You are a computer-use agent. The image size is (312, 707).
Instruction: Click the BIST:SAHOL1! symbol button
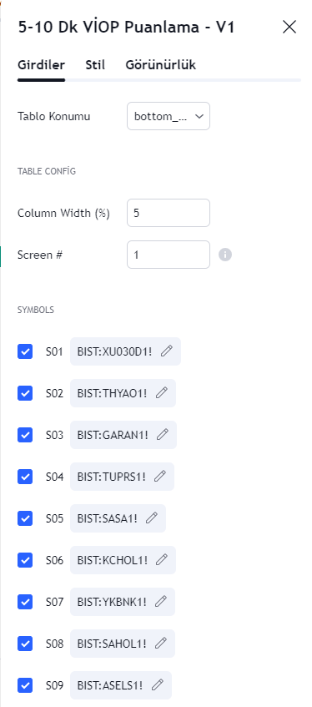coord(122,644)
